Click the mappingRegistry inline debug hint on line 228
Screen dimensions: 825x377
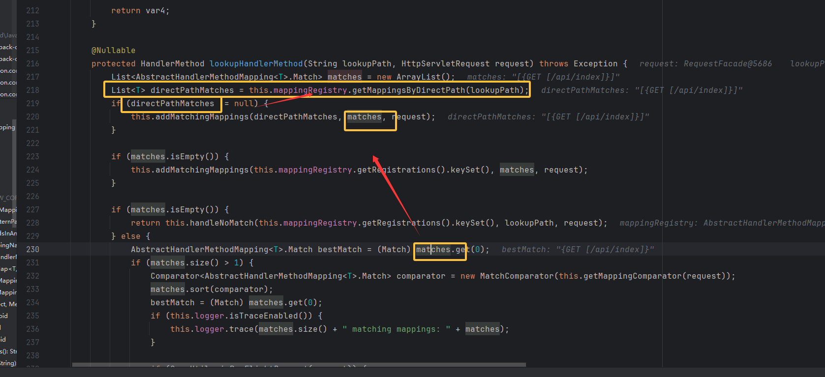tap(721, 223)
